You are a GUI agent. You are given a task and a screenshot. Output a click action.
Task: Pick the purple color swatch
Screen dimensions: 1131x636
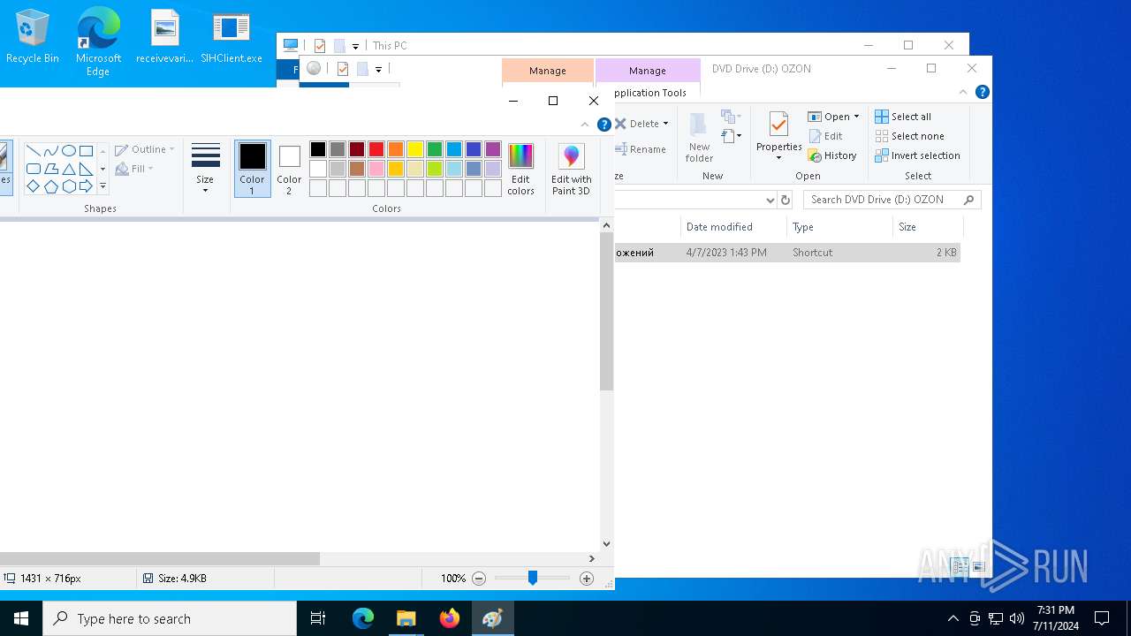pyautogui.click(x=493, y=149)
